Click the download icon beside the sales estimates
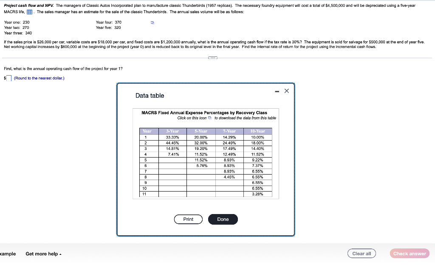Viewport: 435px width, 265px height. coord(152,22)
